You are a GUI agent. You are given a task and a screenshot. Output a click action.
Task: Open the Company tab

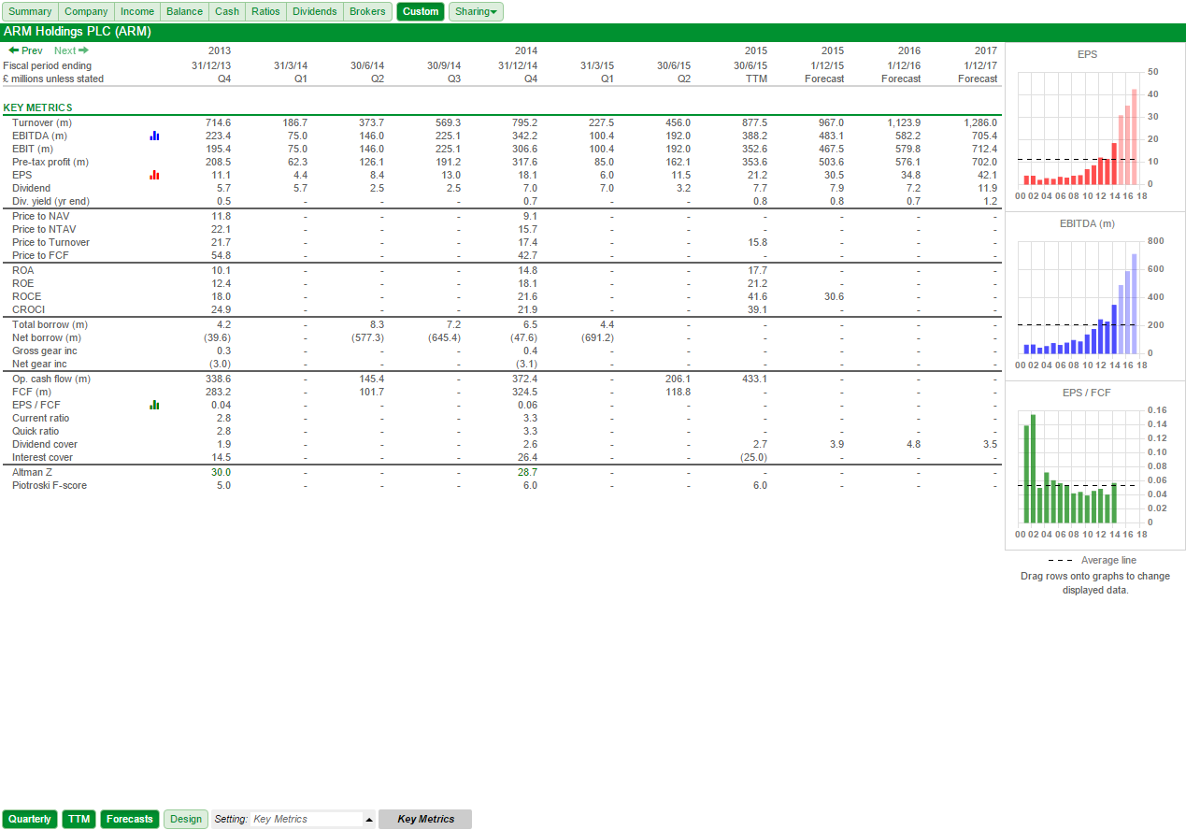coord(86,11)
